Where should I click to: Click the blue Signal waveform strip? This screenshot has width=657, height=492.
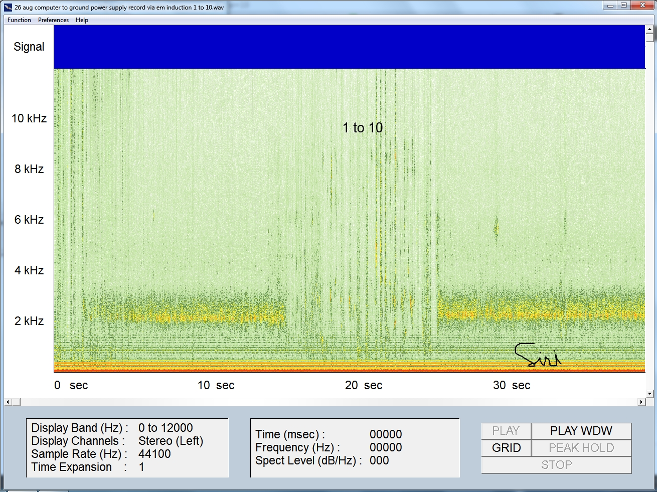(349, 47)
